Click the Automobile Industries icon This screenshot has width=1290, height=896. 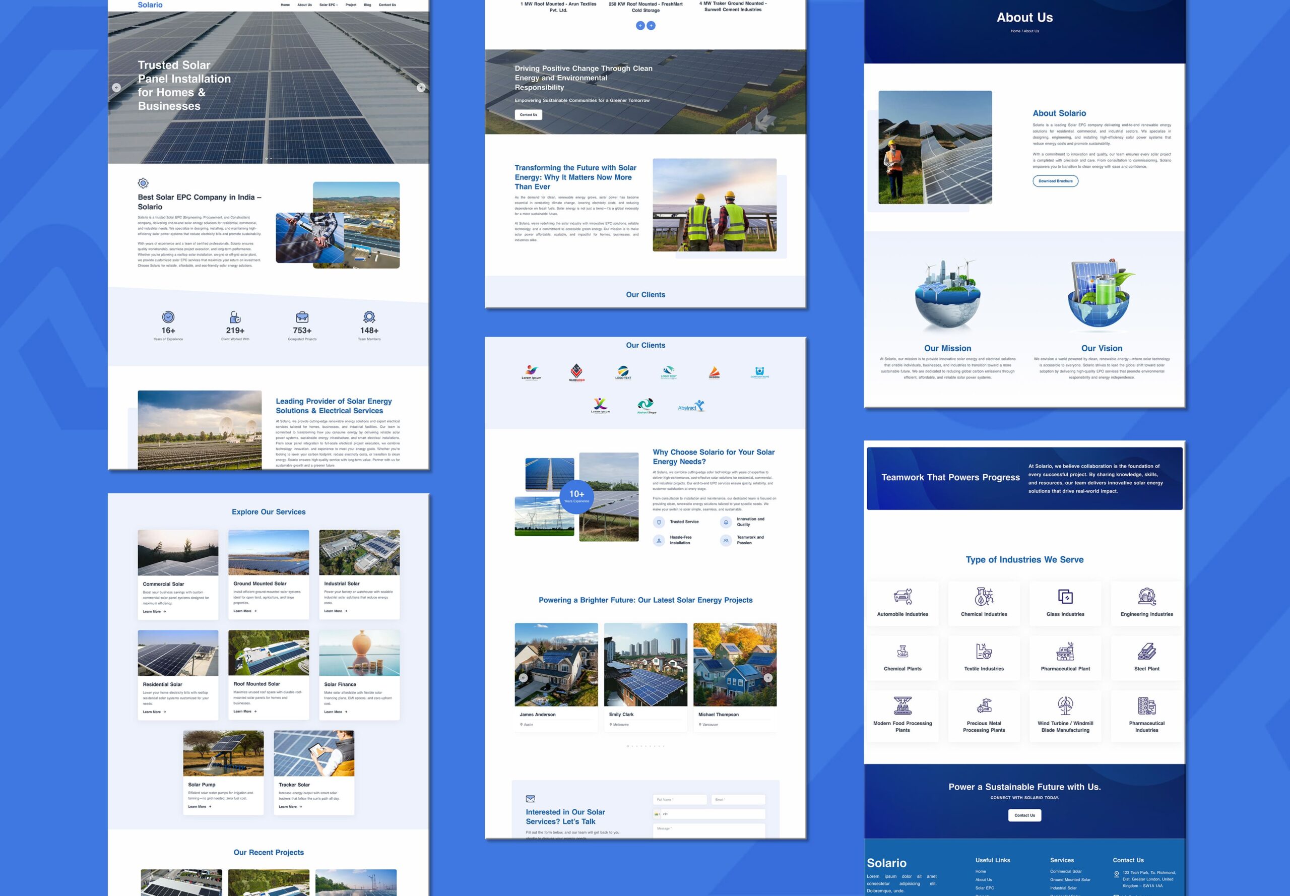(x=902, y=596)
